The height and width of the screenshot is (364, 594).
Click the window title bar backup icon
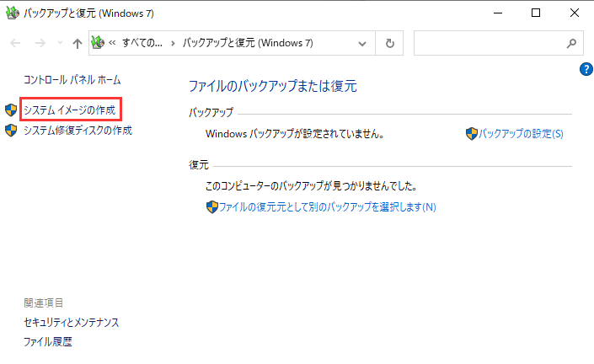[12, 13]
